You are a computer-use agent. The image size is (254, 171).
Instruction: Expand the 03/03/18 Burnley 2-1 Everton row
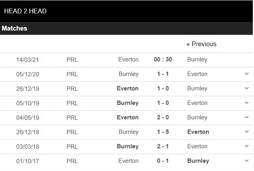point(247,146)
